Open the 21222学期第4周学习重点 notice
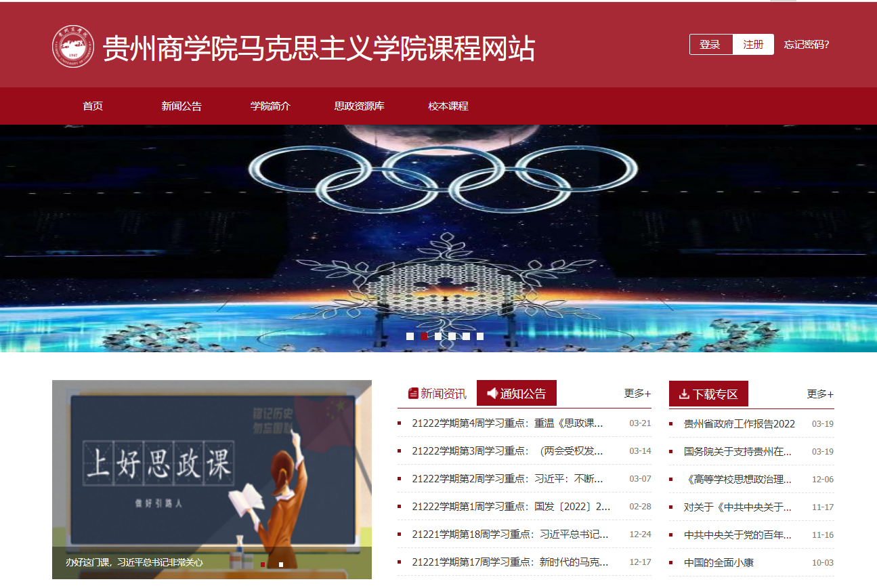The height and width of the screenshot is (588, 877). (507, 423)
